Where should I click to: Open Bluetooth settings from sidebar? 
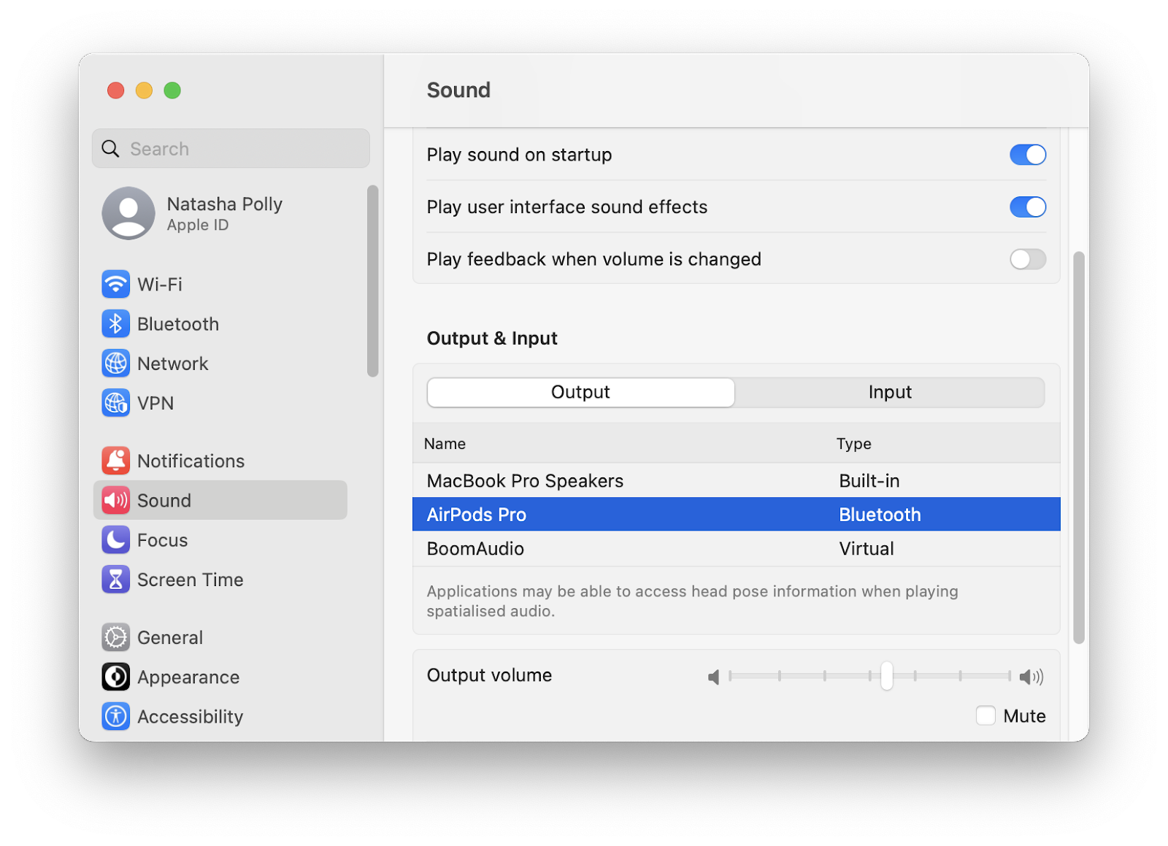tap(177, 324)
